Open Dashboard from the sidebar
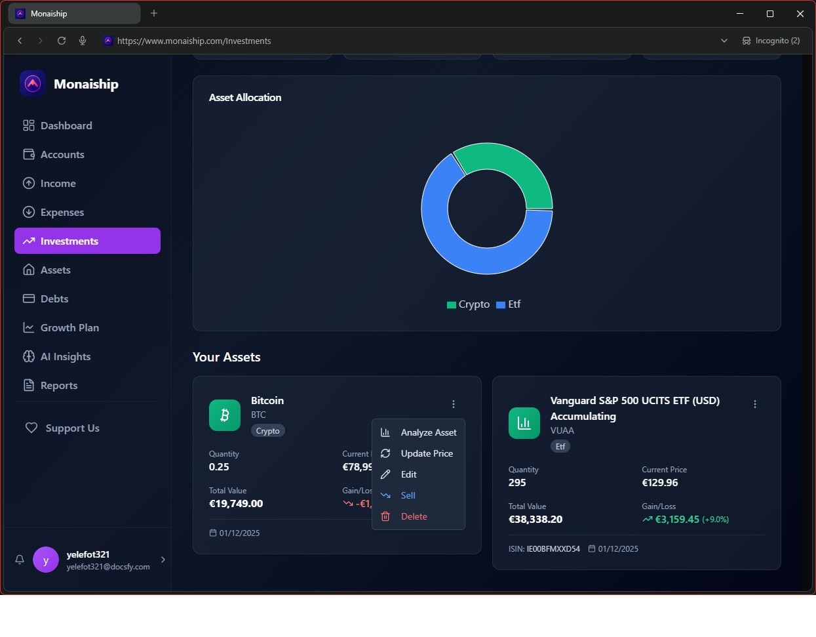816x637 pixels. [x=87, y=125]
